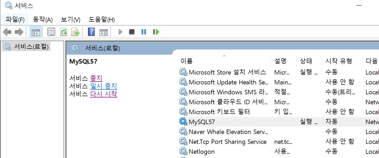Click the gear icon beside Microsoft 키보드 필터
Image resolution: width=379 pixels, height=158 pixels.
point(183,111)
